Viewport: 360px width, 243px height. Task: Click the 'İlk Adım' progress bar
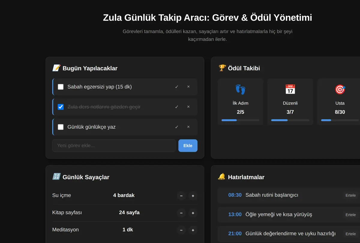click(x=240, y=120)
